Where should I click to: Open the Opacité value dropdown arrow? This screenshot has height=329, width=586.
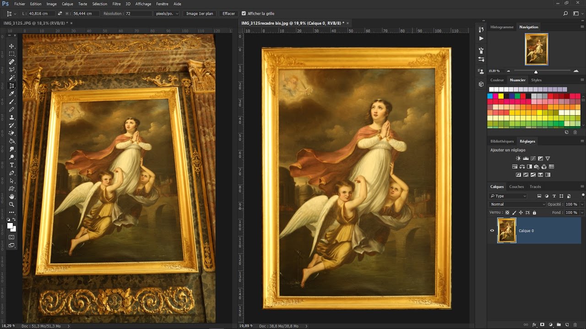[x=582, y=204]
